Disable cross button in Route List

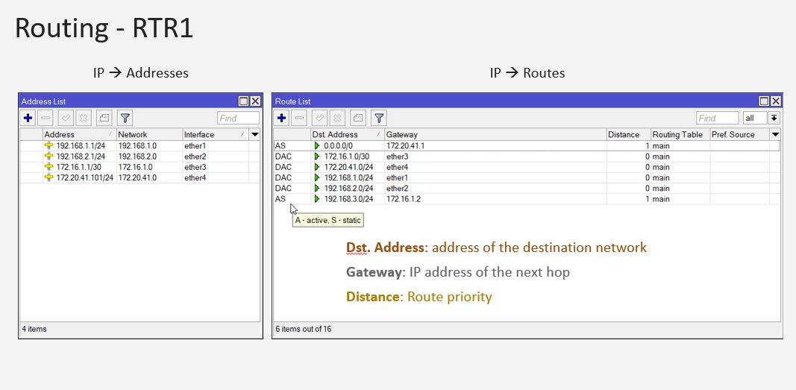coord(338,118)
